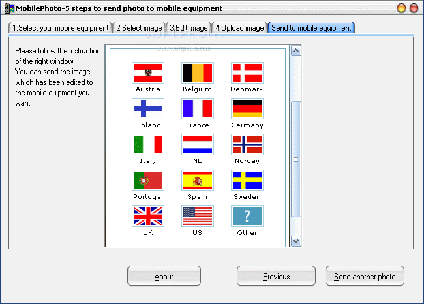Select the Send to mobile equipment tab
Screen dimensions: 424x304
tap(311, 28)
